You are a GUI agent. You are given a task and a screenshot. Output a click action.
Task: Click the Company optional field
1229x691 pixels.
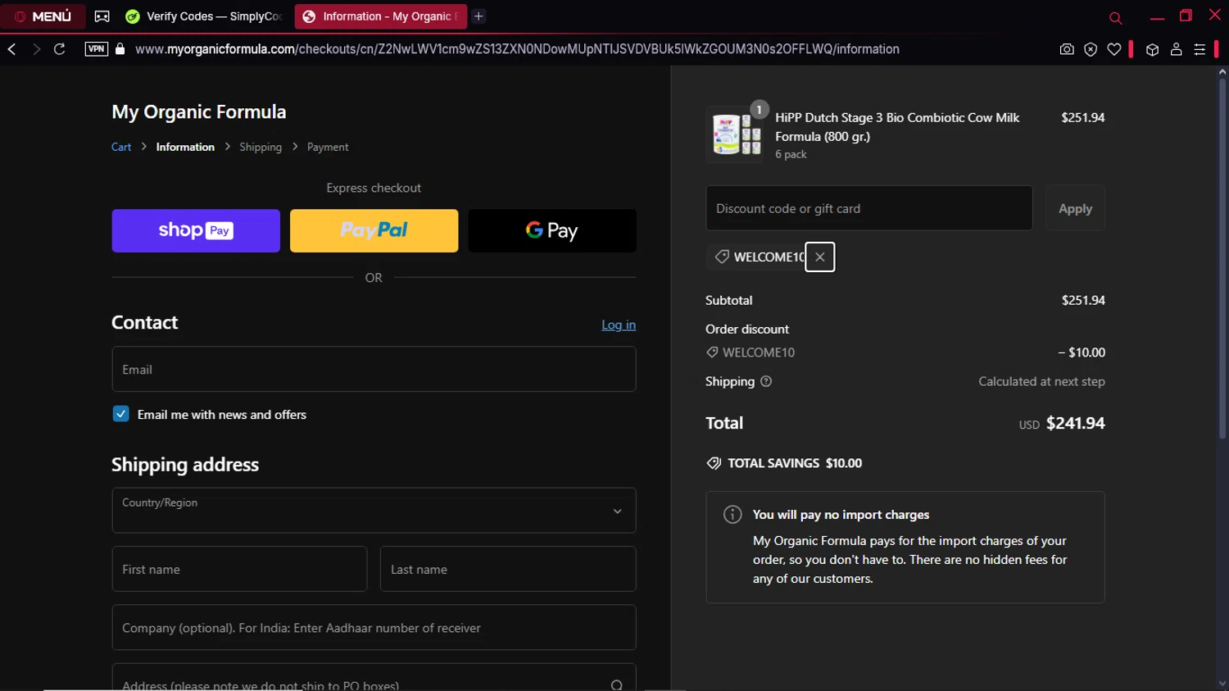(x=374, y=628)
